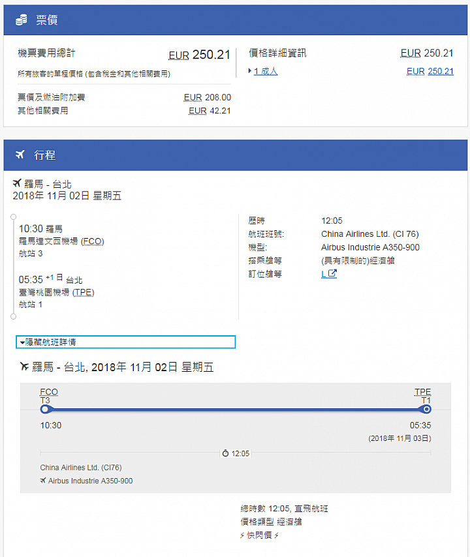470x557 pixels.
Task: Open booking class L external link icon
Action: click(x=332, y=273)
